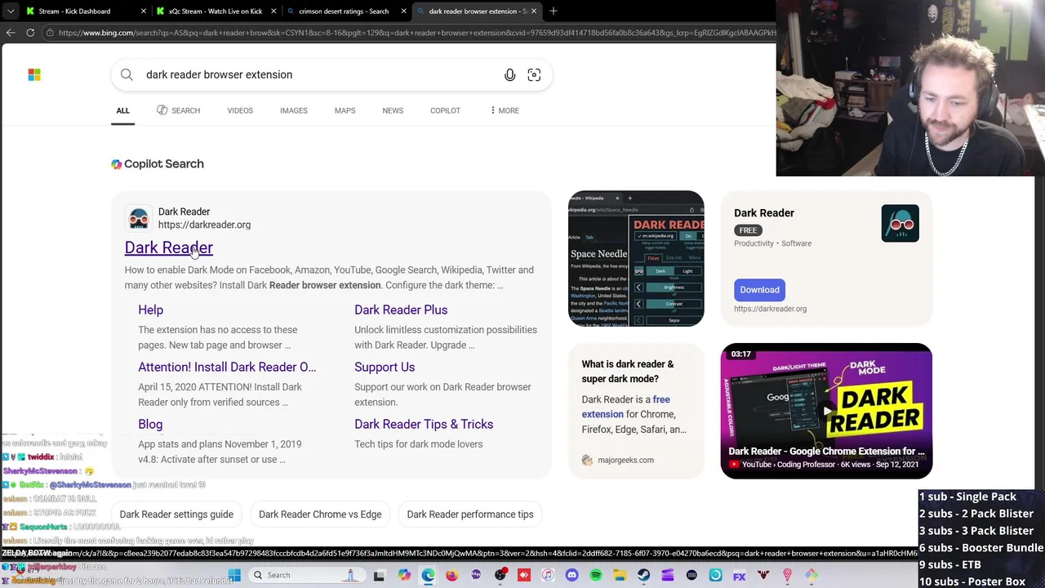The width and height of the screenshot is (1045, 588).
Task: Start voice search with microphone icon
Action: (x=509, y=74)
